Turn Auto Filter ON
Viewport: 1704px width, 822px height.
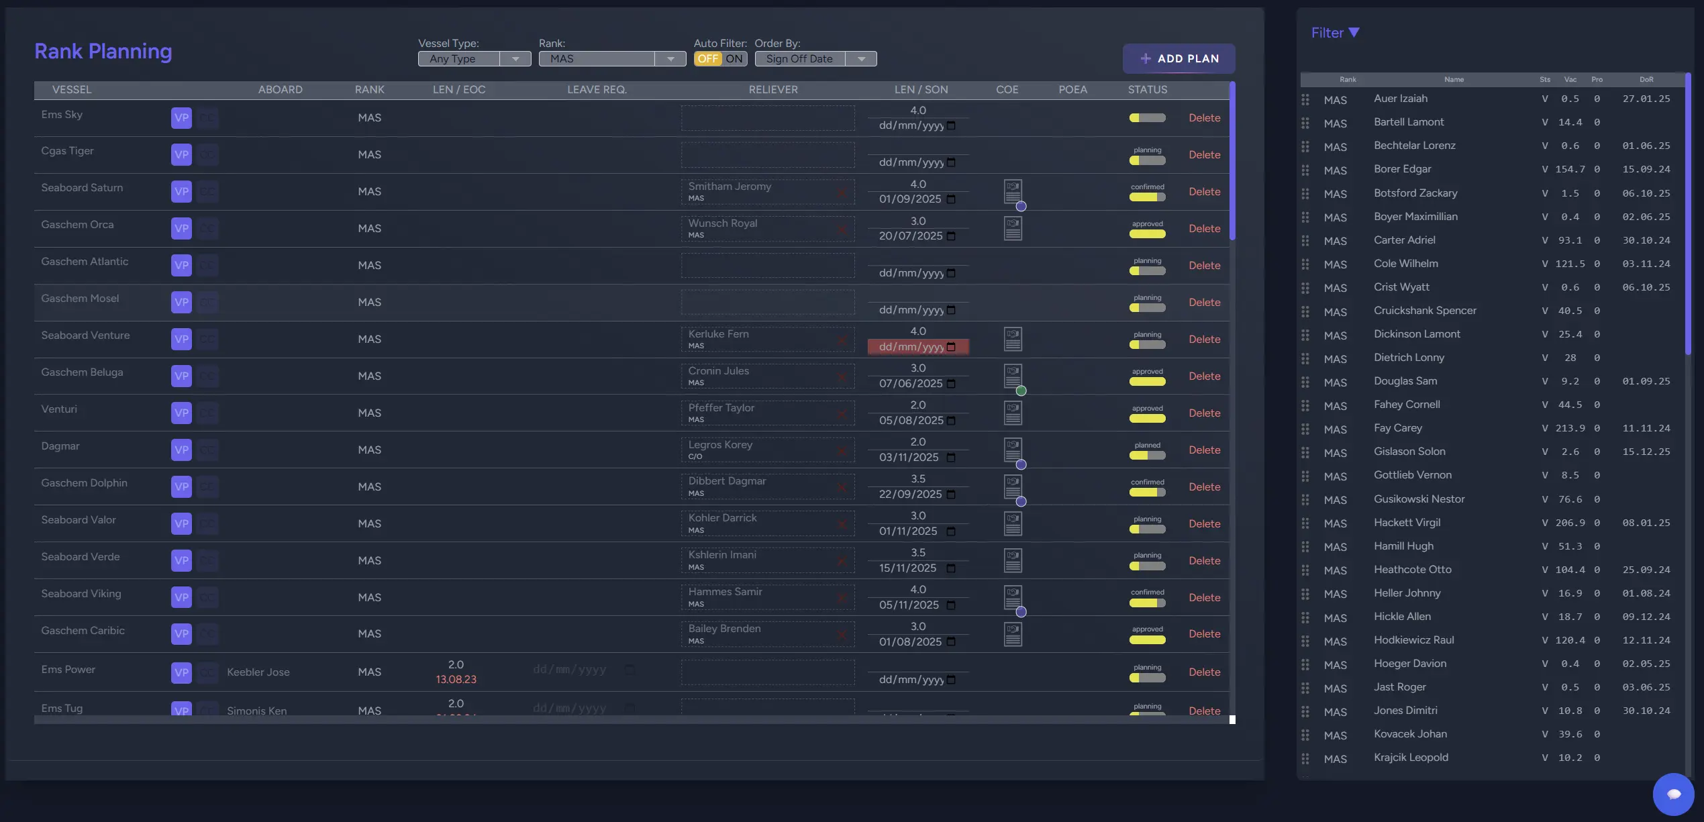734,59
